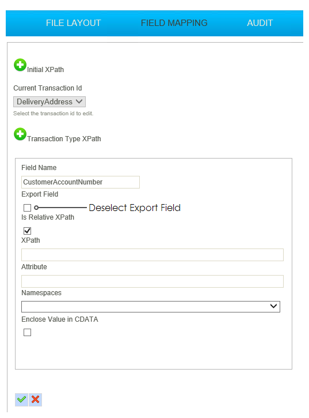Click the Initial XPath label text
309x418 pixels.
[45, 70]
